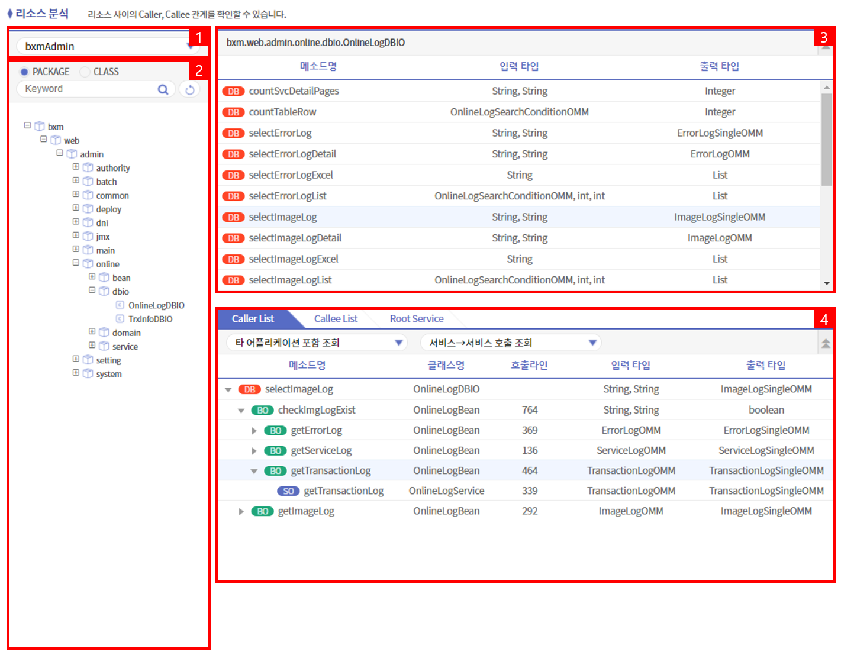Click the OnlineLogService class name cell
Viewport: 841px width, 655px height.
pos(446,491)
